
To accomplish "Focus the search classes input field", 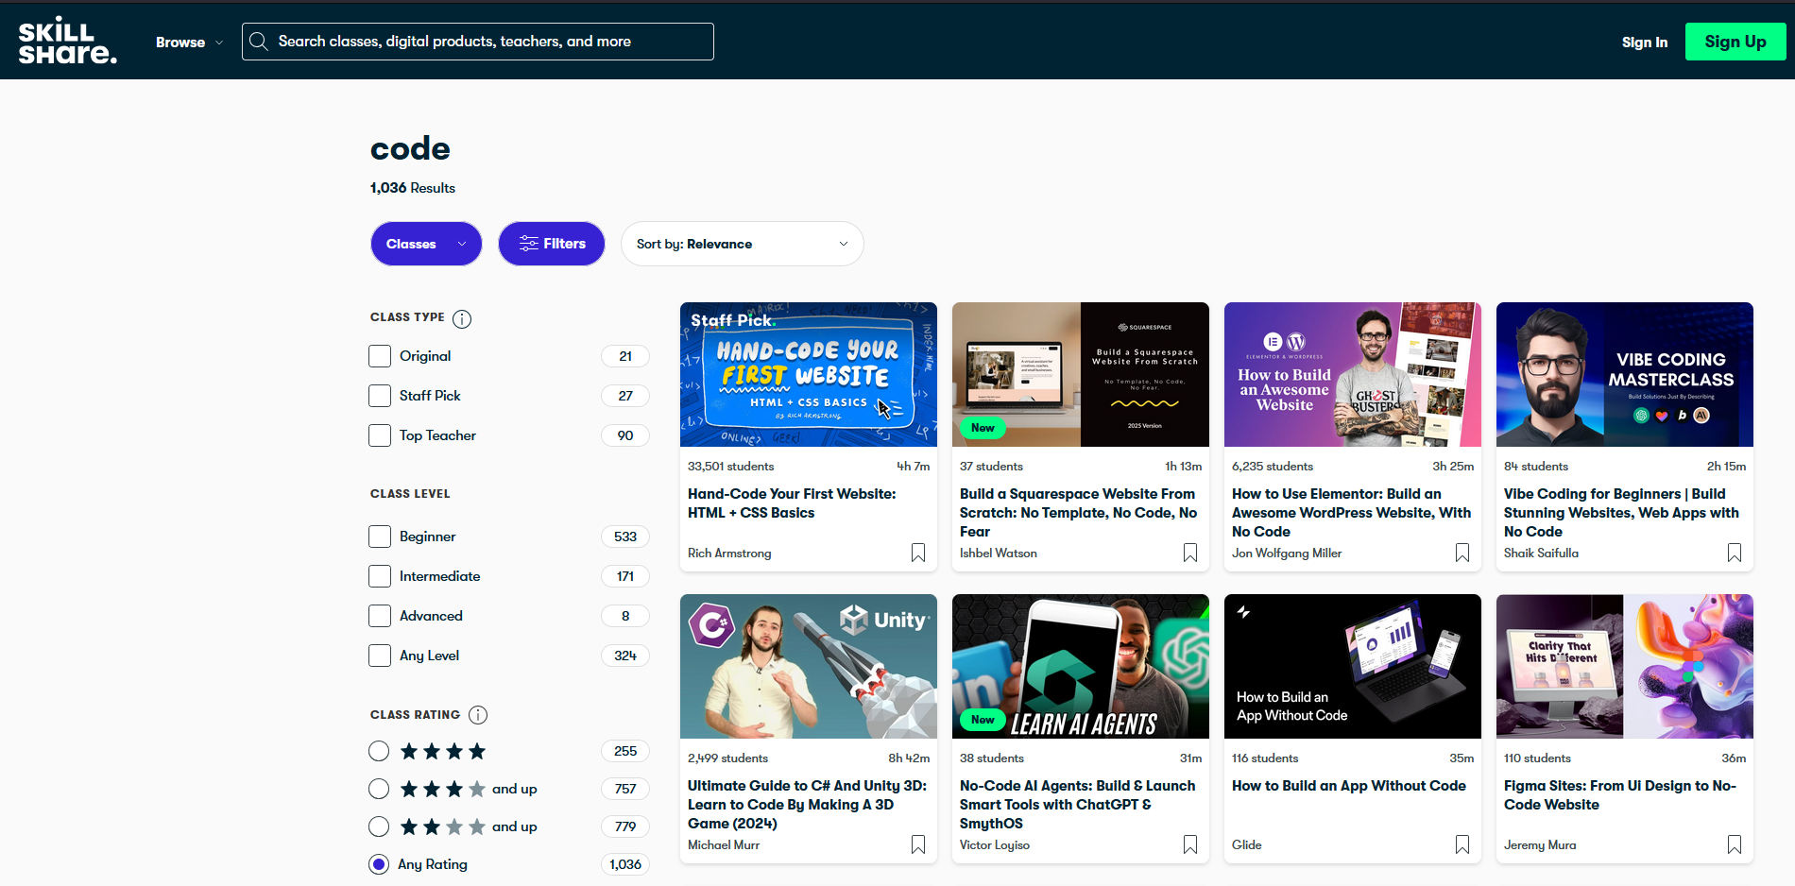I will click(x=478, y=42).
